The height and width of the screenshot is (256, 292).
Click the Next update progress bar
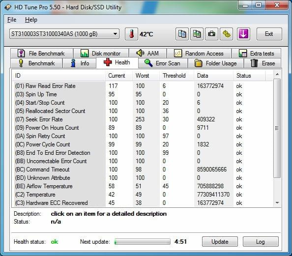click(x=142, y=242)
